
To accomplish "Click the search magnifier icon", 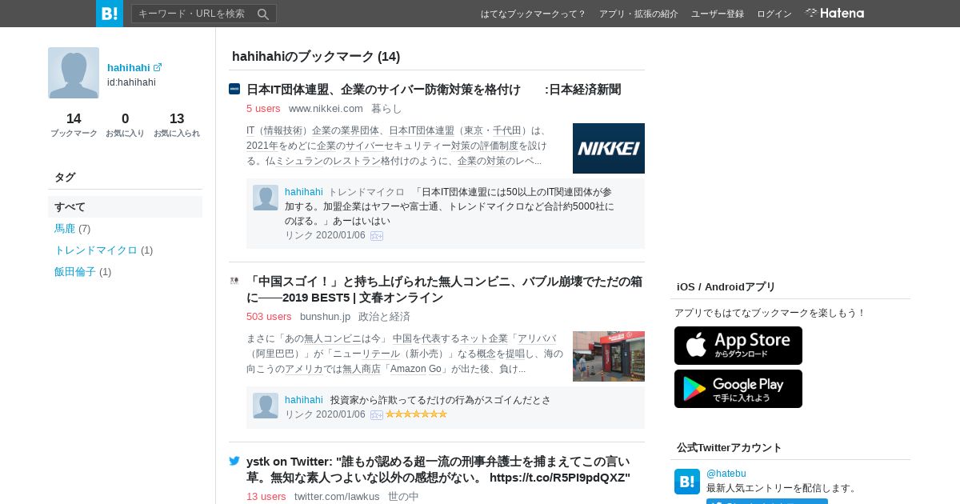I will click(x=263, y=14).
